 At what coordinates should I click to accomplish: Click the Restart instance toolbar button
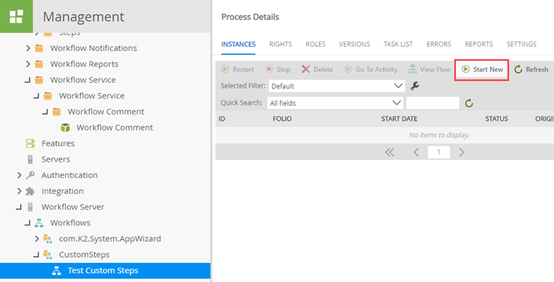(x=238, y=69)
